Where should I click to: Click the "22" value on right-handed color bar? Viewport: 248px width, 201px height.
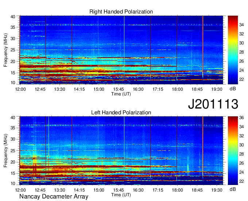tap(241, 79)
